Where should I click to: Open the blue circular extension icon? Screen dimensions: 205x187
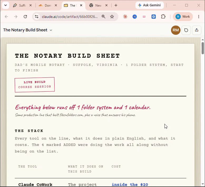135,17
